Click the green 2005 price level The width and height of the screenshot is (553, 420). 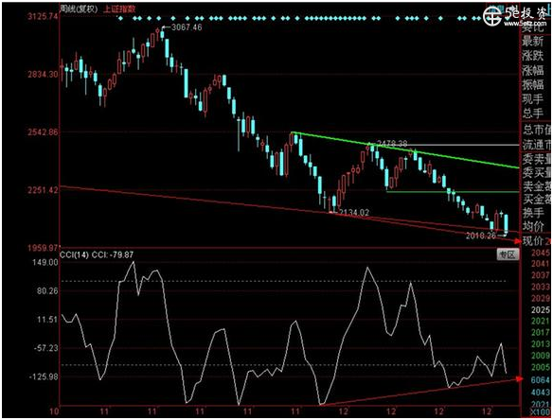point(541,367)
